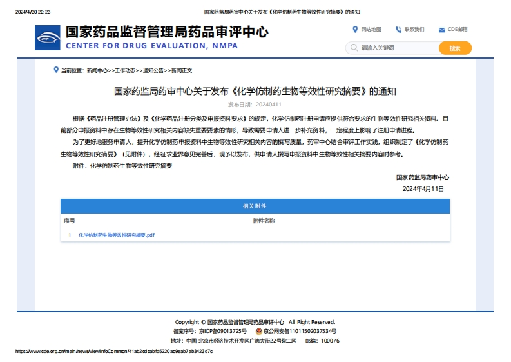
Task: Click the location pin before 当前位置
Action: pos(56,70)
